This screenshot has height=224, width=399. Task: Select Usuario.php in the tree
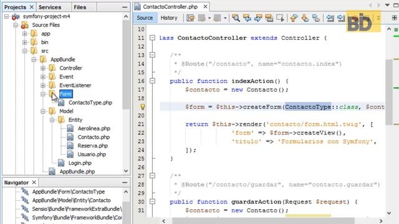[92, 154]
